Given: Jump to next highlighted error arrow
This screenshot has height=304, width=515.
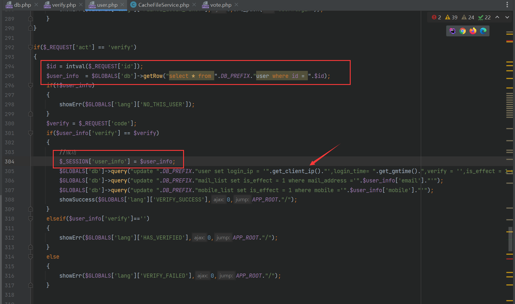Looking at the screenshot, I should click(507, 17).
